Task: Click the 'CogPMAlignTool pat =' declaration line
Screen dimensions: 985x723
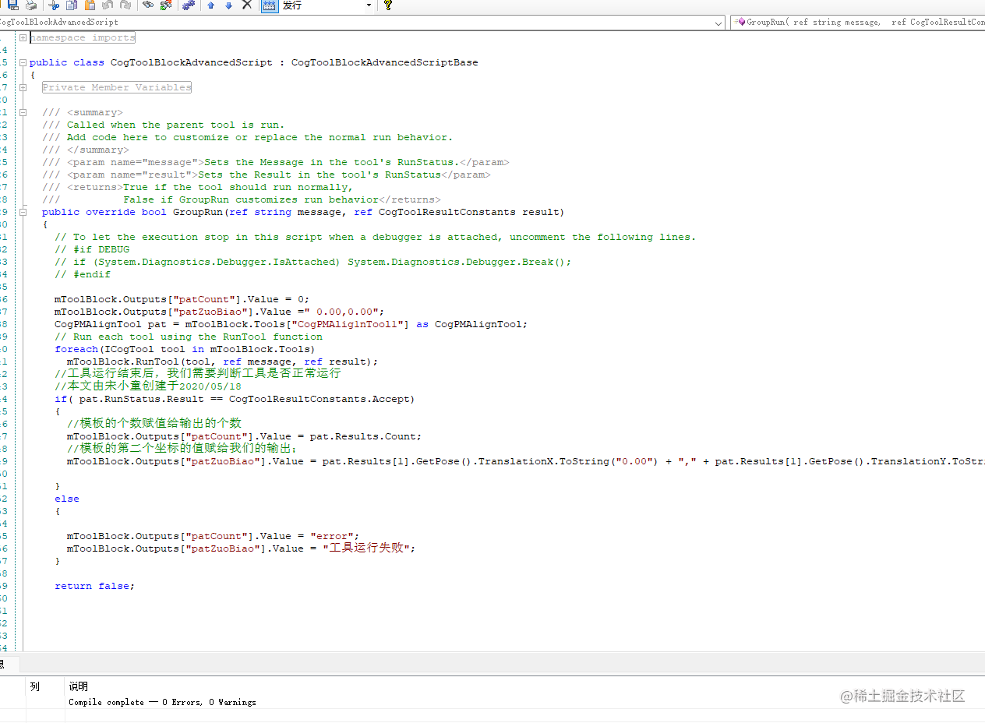Action: pos(291,324)
